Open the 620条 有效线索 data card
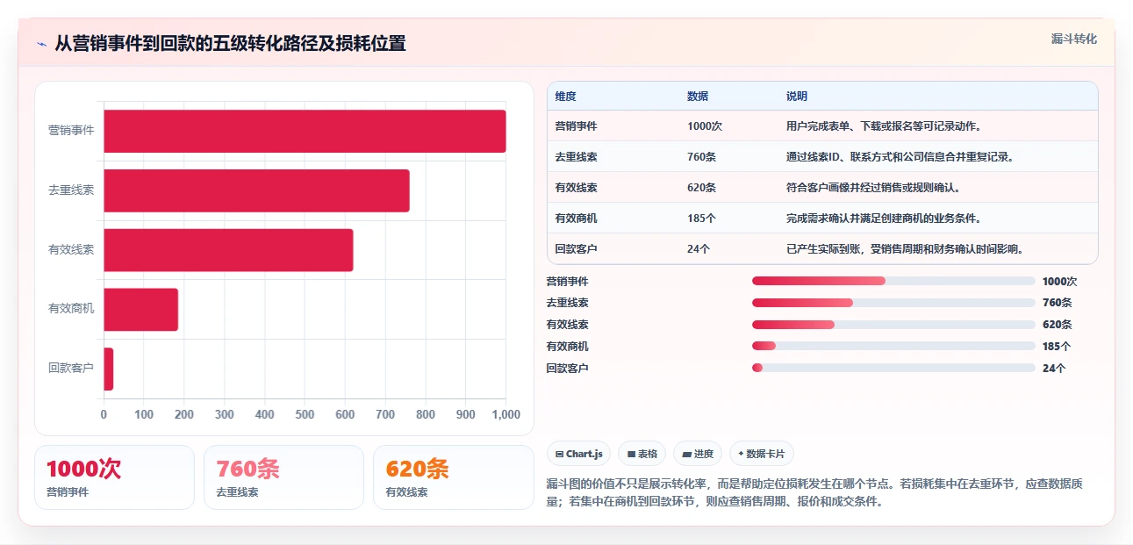This screenshot has height=545, width=1133. click(453, 477)
